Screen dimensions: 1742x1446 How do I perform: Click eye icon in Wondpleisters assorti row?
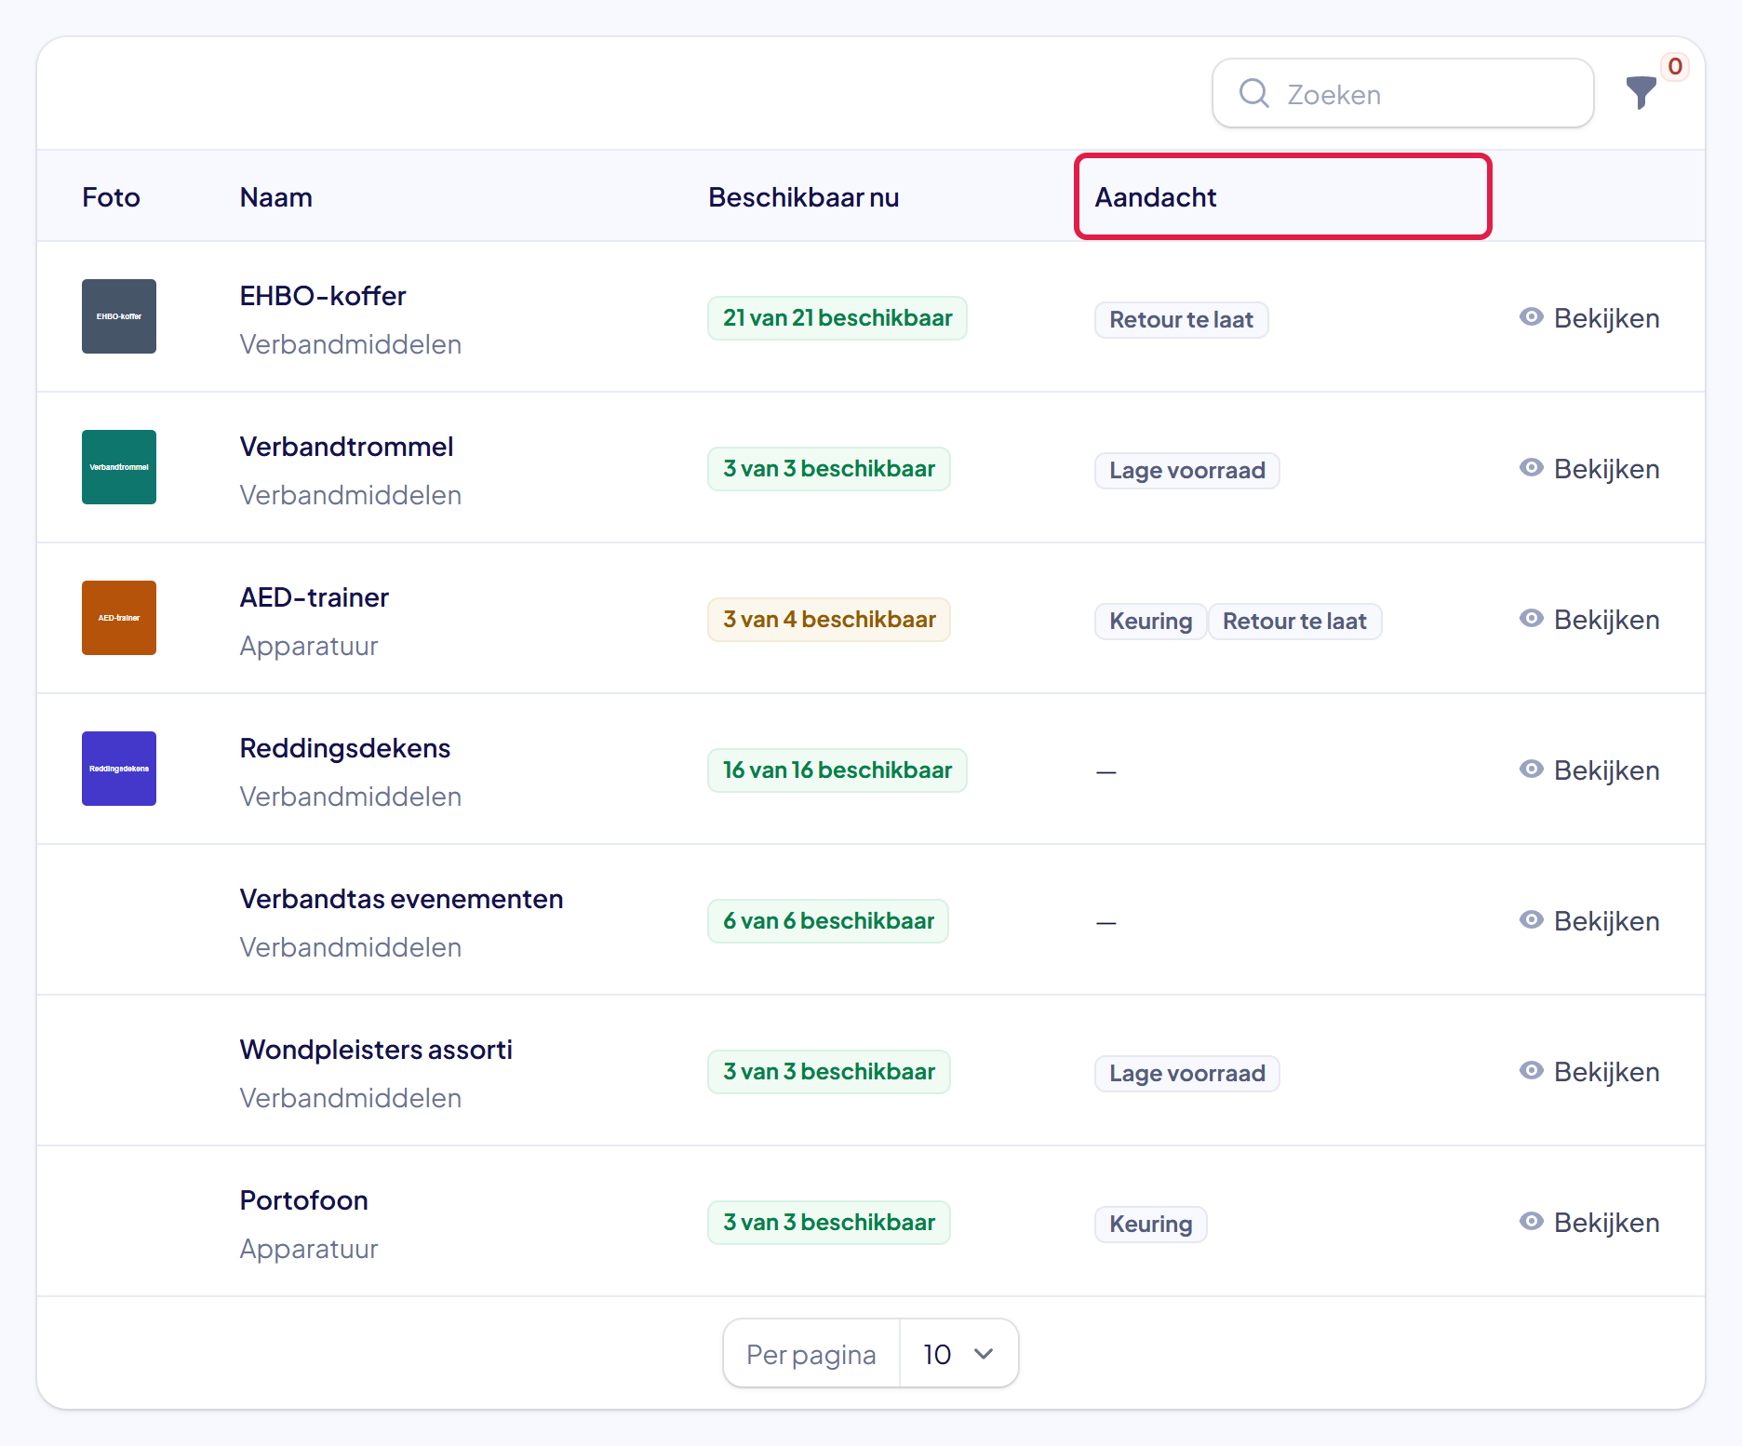click(1531, 1071)
